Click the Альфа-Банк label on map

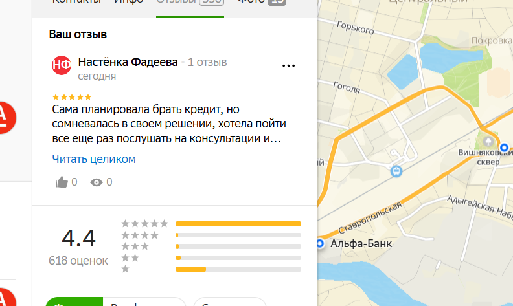pyautogui.click(x=361, y=243)
